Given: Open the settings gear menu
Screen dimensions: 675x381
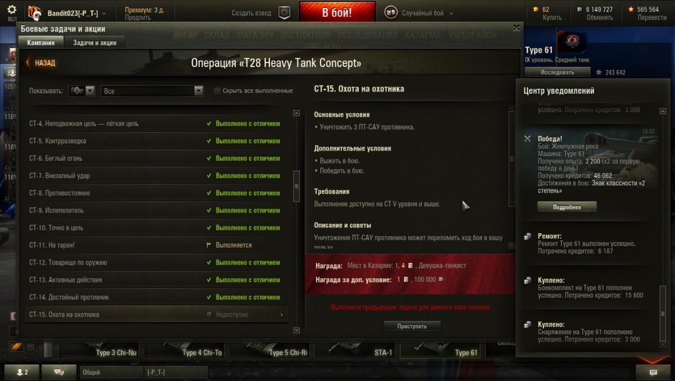Looking at the screenshot, I should (x=12, y=10).
